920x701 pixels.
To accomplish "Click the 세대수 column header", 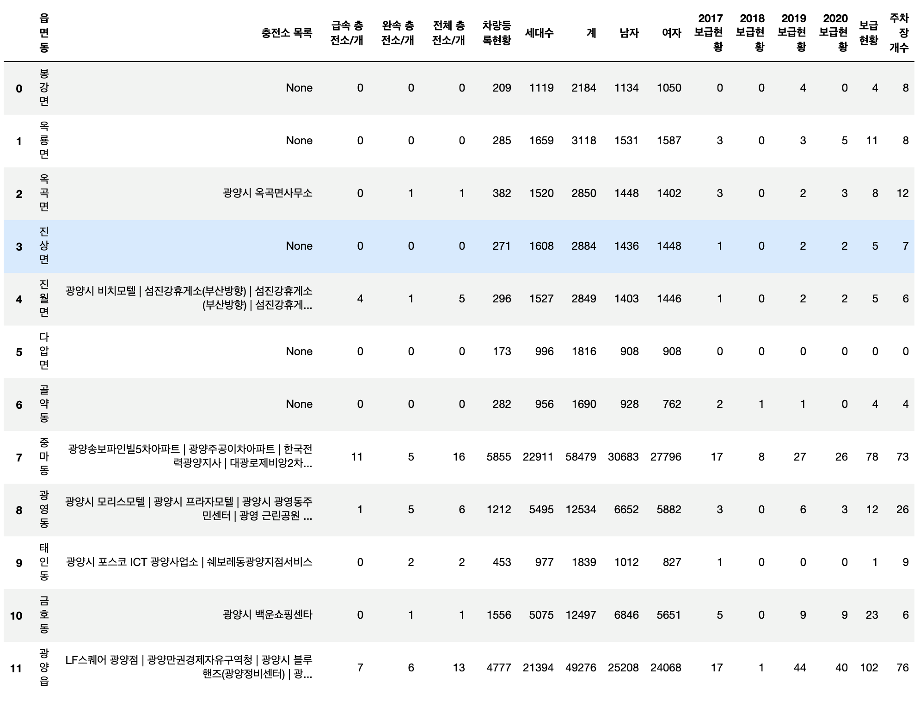I will coord(539,33).
